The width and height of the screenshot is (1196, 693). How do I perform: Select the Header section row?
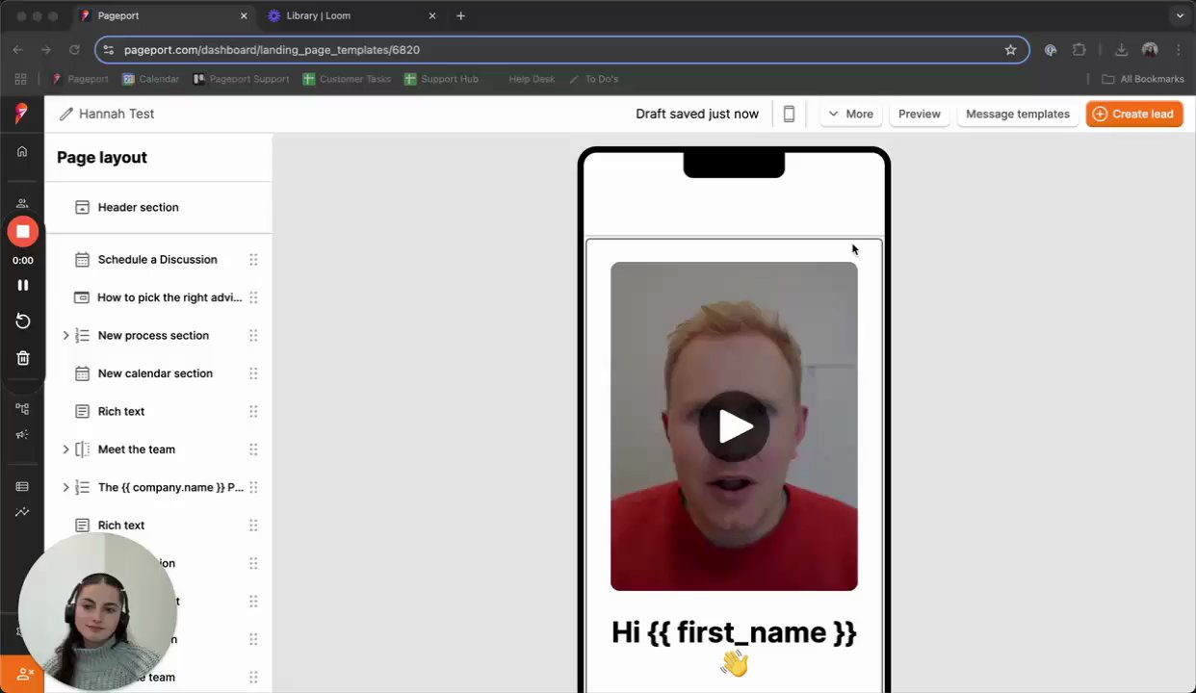click(158, 207)
